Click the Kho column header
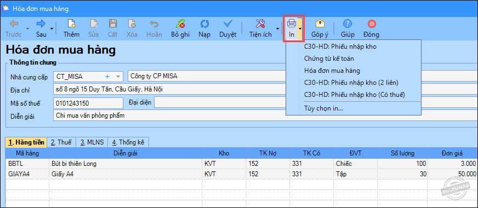478x208 pixels. pos(224,153)
